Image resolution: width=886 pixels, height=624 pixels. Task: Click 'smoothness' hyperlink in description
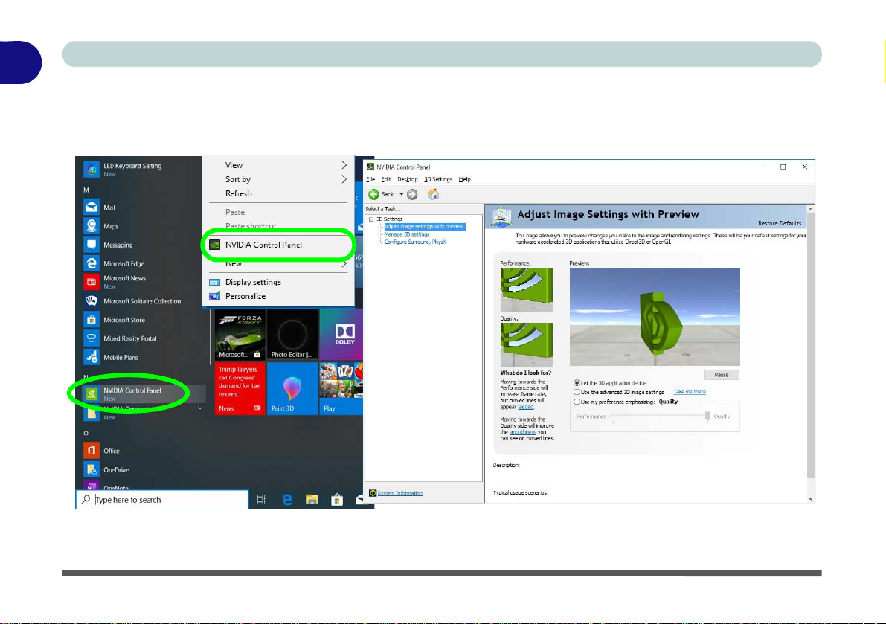[523, 432]
